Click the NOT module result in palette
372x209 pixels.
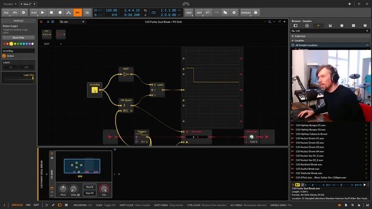(46, 35)
